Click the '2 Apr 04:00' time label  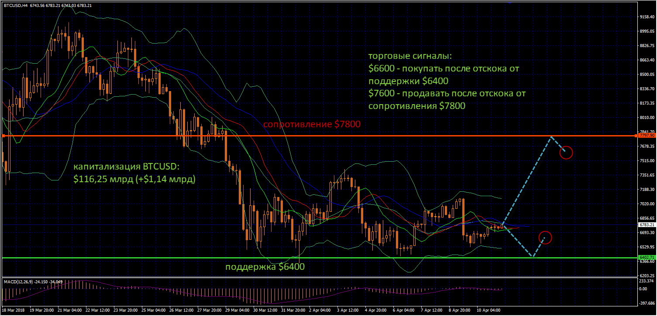click(x=320, y=311)
